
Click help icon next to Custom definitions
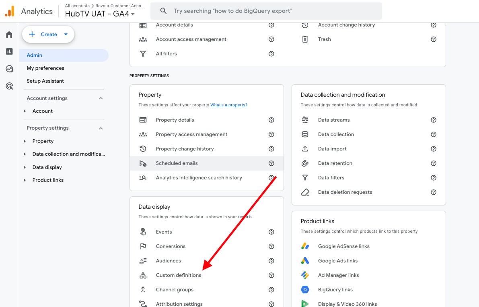click(x=271, y=275)
